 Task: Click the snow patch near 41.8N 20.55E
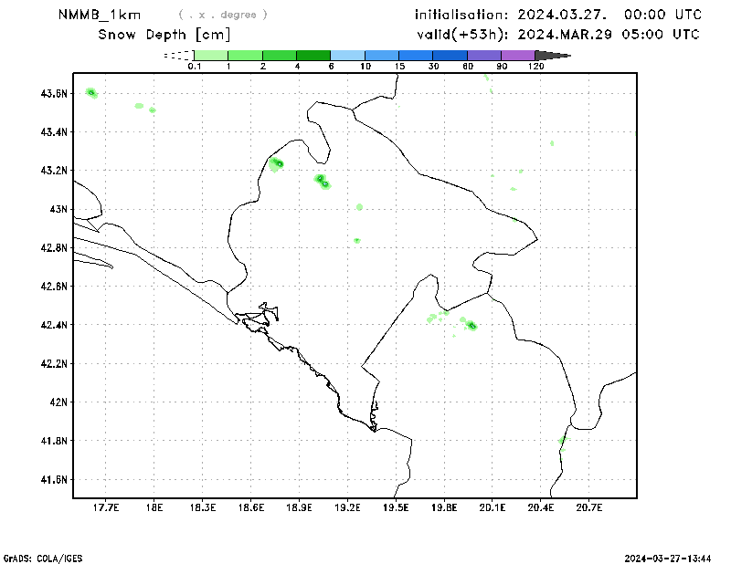[x=562, y=441]
